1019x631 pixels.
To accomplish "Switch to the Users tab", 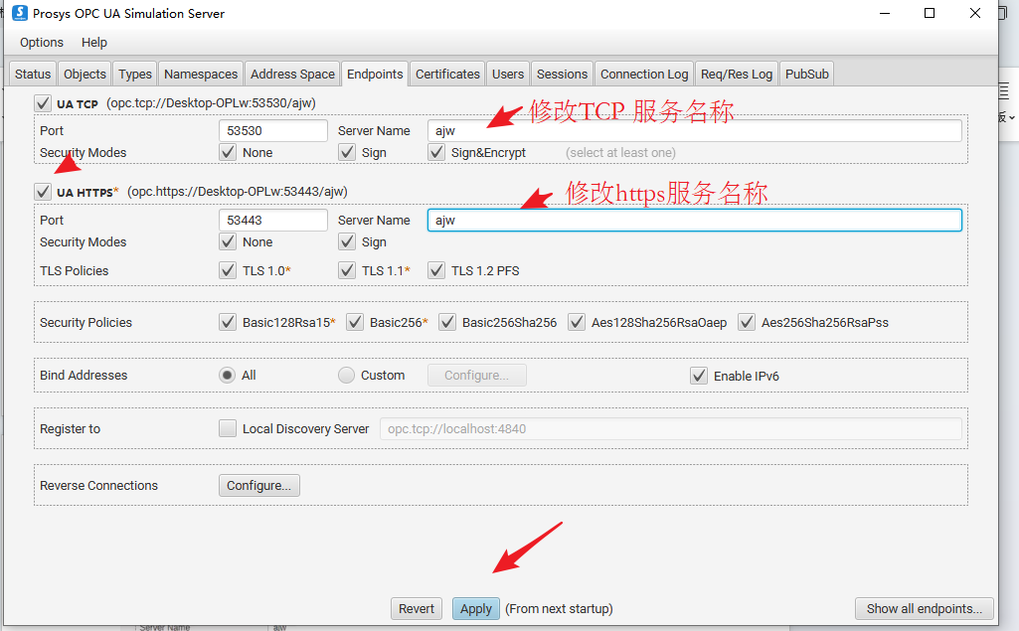I will point(508,75).
